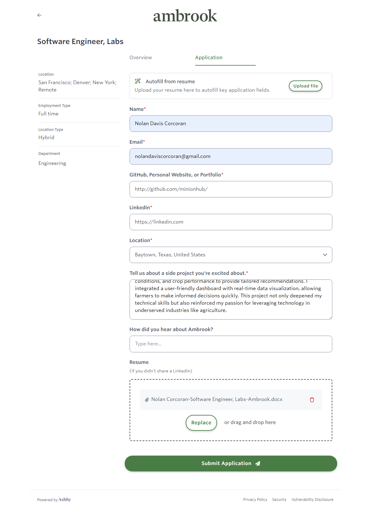Screen dimensions: 366x510
Task: Click the Powered by Ashby link
Action: tap(54, 500)
